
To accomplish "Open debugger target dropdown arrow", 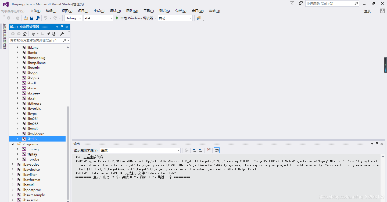I will pyautogui.click(x=155, y=18).
